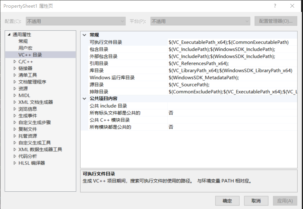Expand the 浏览信息 tree node
This screenshot has height=209, width=303.
coord(15,109)
